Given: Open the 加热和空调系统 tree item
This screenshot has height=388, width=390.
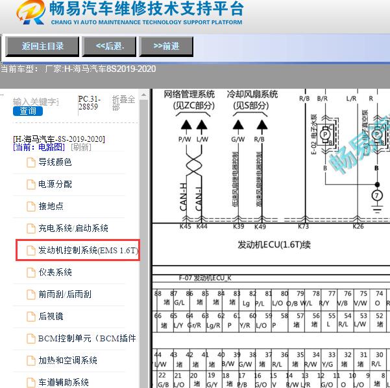Looking at the screenshot, I should [67, 360].
